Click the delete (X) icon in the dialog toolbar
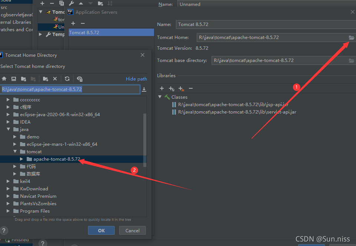Screen dimensions: 356x246 click(x=55, y=79)
